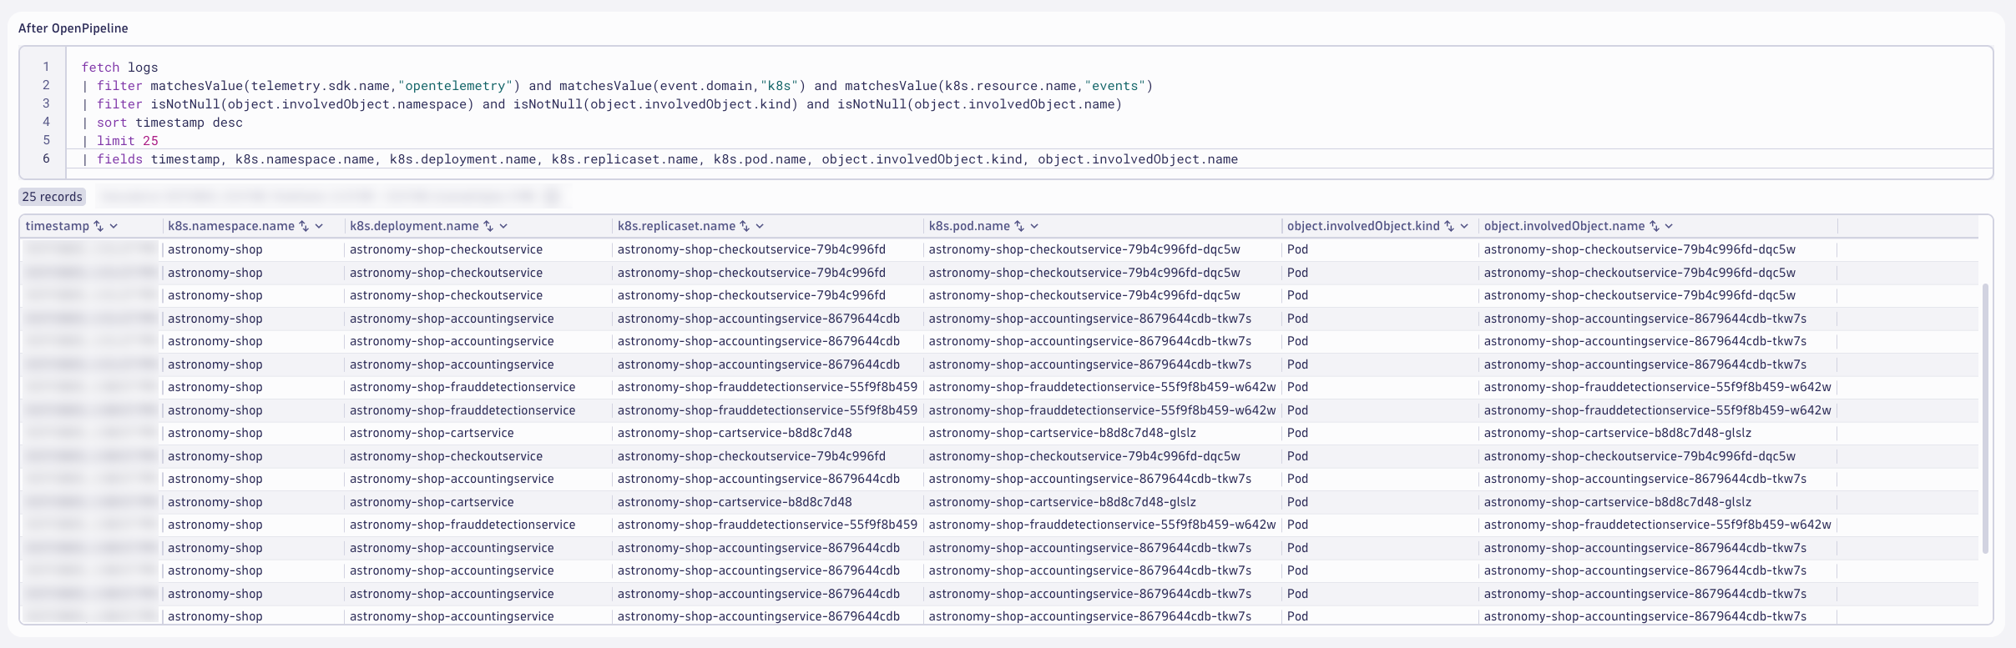2016x648 pixels.
Task: Click 'Pod' kind in the first row
Action: (x=1297, y=249)
